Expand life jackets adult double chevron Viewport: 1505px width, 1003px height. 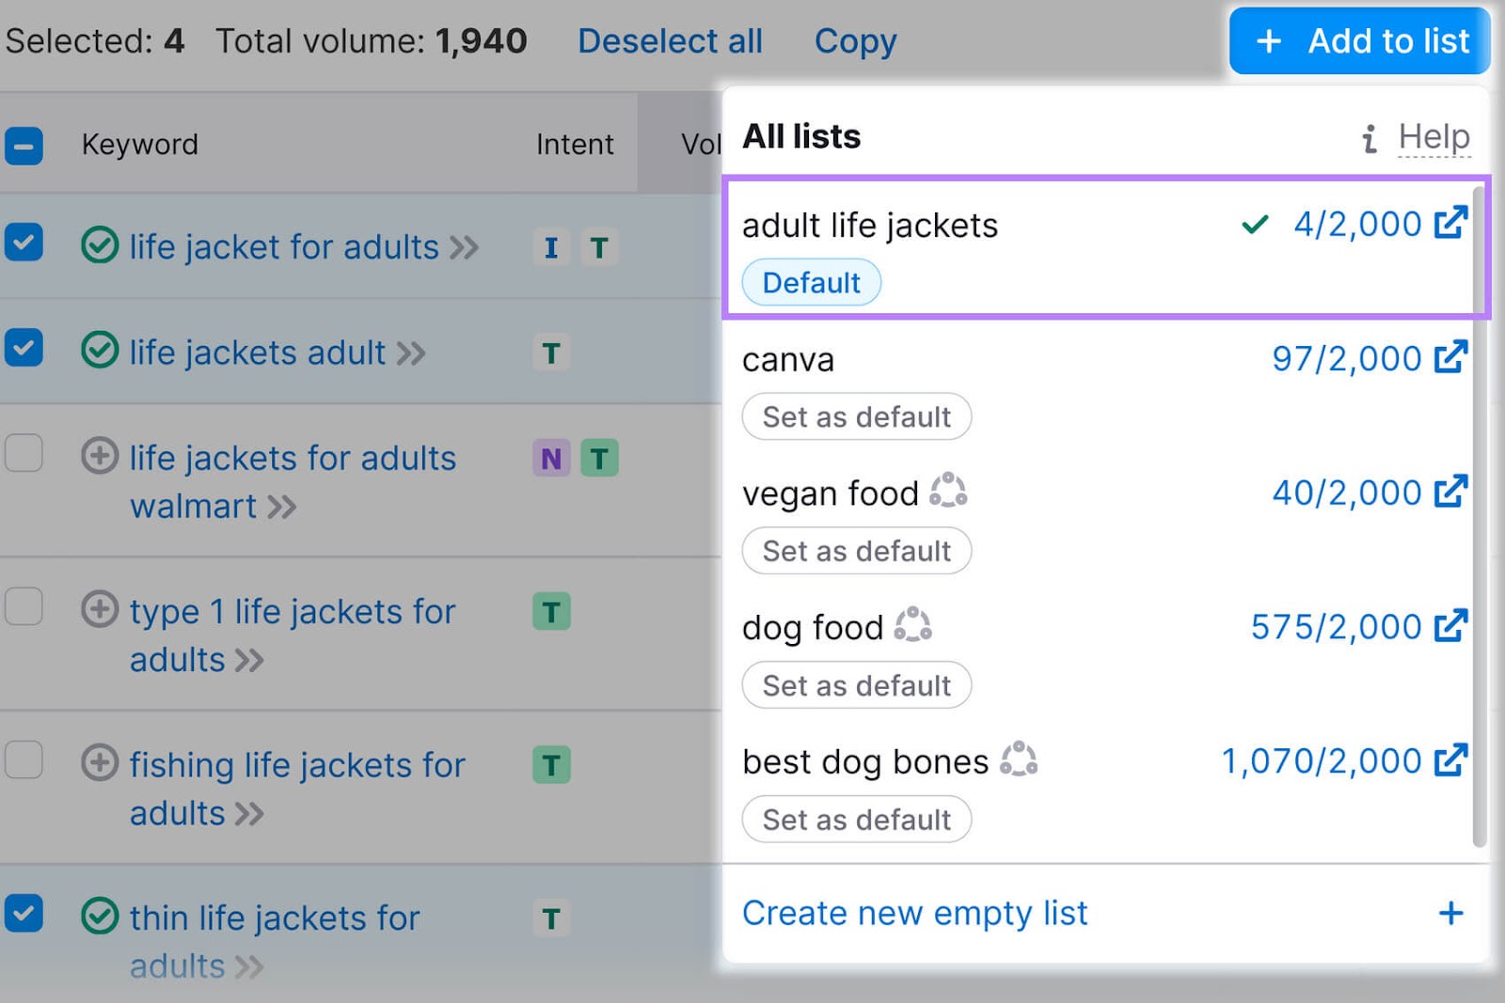point(411,353)
